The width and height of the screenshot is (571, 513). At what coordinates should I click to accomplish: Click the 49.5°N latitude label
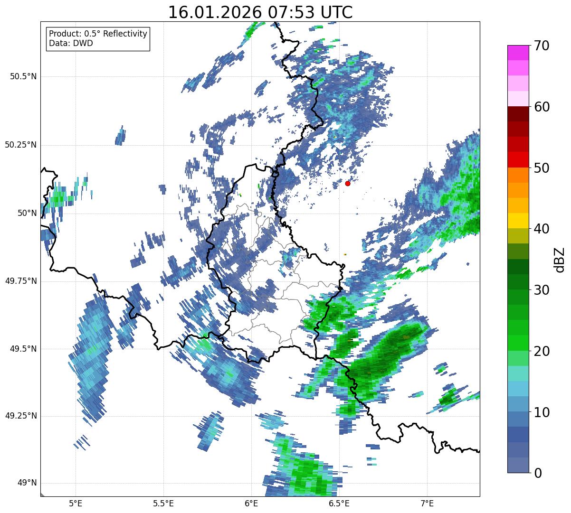click(23, 349)
